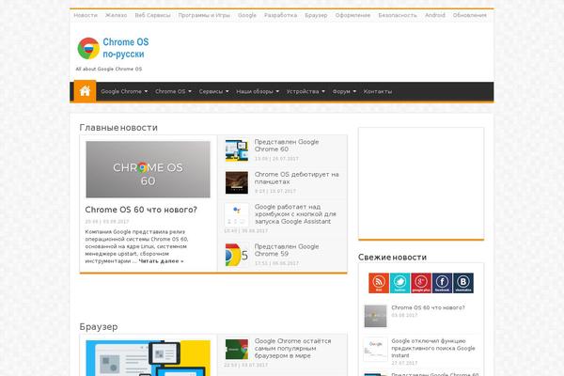Open Оформление in top menu
564x376 pixels.
click(352, 15)
